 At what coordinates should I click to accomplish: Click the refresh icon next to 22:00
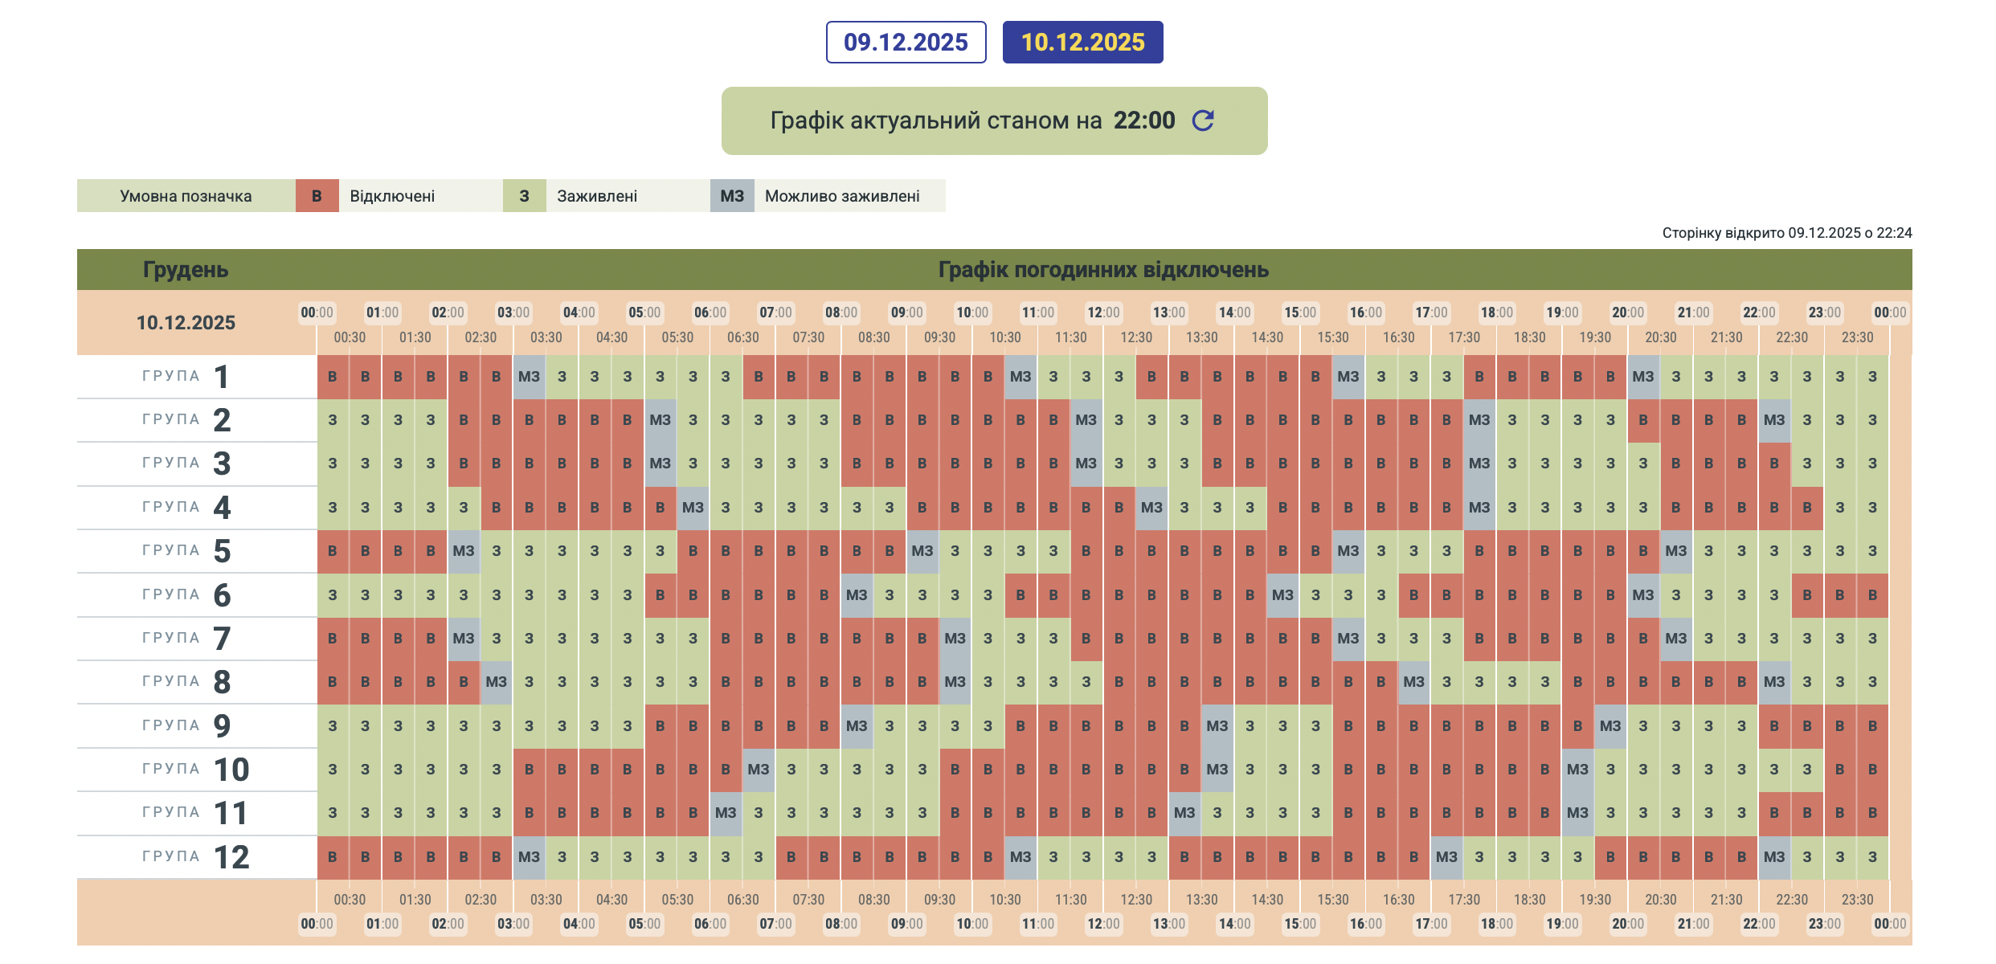click(x=1202, y=120)
